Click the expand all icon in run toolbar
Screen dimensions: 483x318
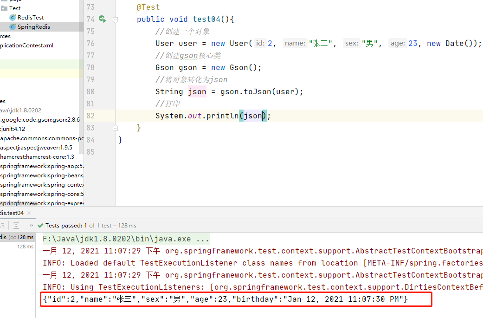pos(16,226)
